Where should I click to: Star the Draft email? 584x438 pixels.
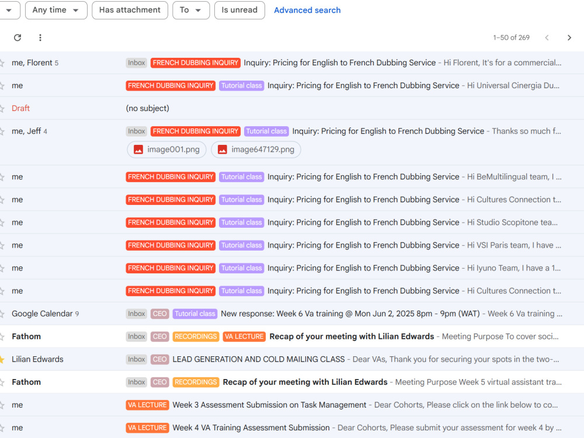[2, 109]
